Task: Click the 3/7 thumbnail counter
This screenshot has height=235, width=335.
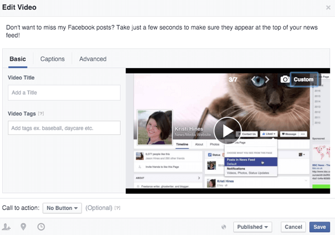Action: click(x=233, y=79)
